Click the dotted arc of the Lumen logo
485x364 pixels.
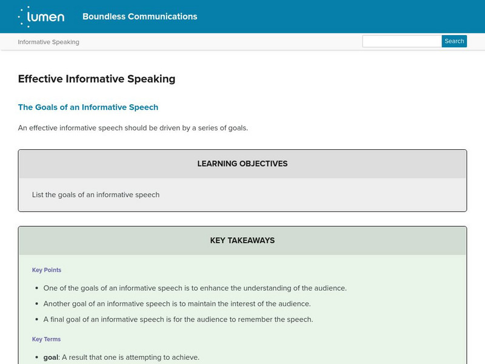point(23,17)
